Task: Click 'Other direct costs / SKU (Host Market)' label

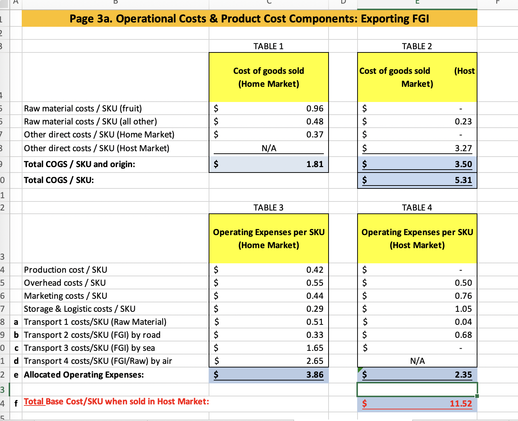Action: (x=97, y=148)
